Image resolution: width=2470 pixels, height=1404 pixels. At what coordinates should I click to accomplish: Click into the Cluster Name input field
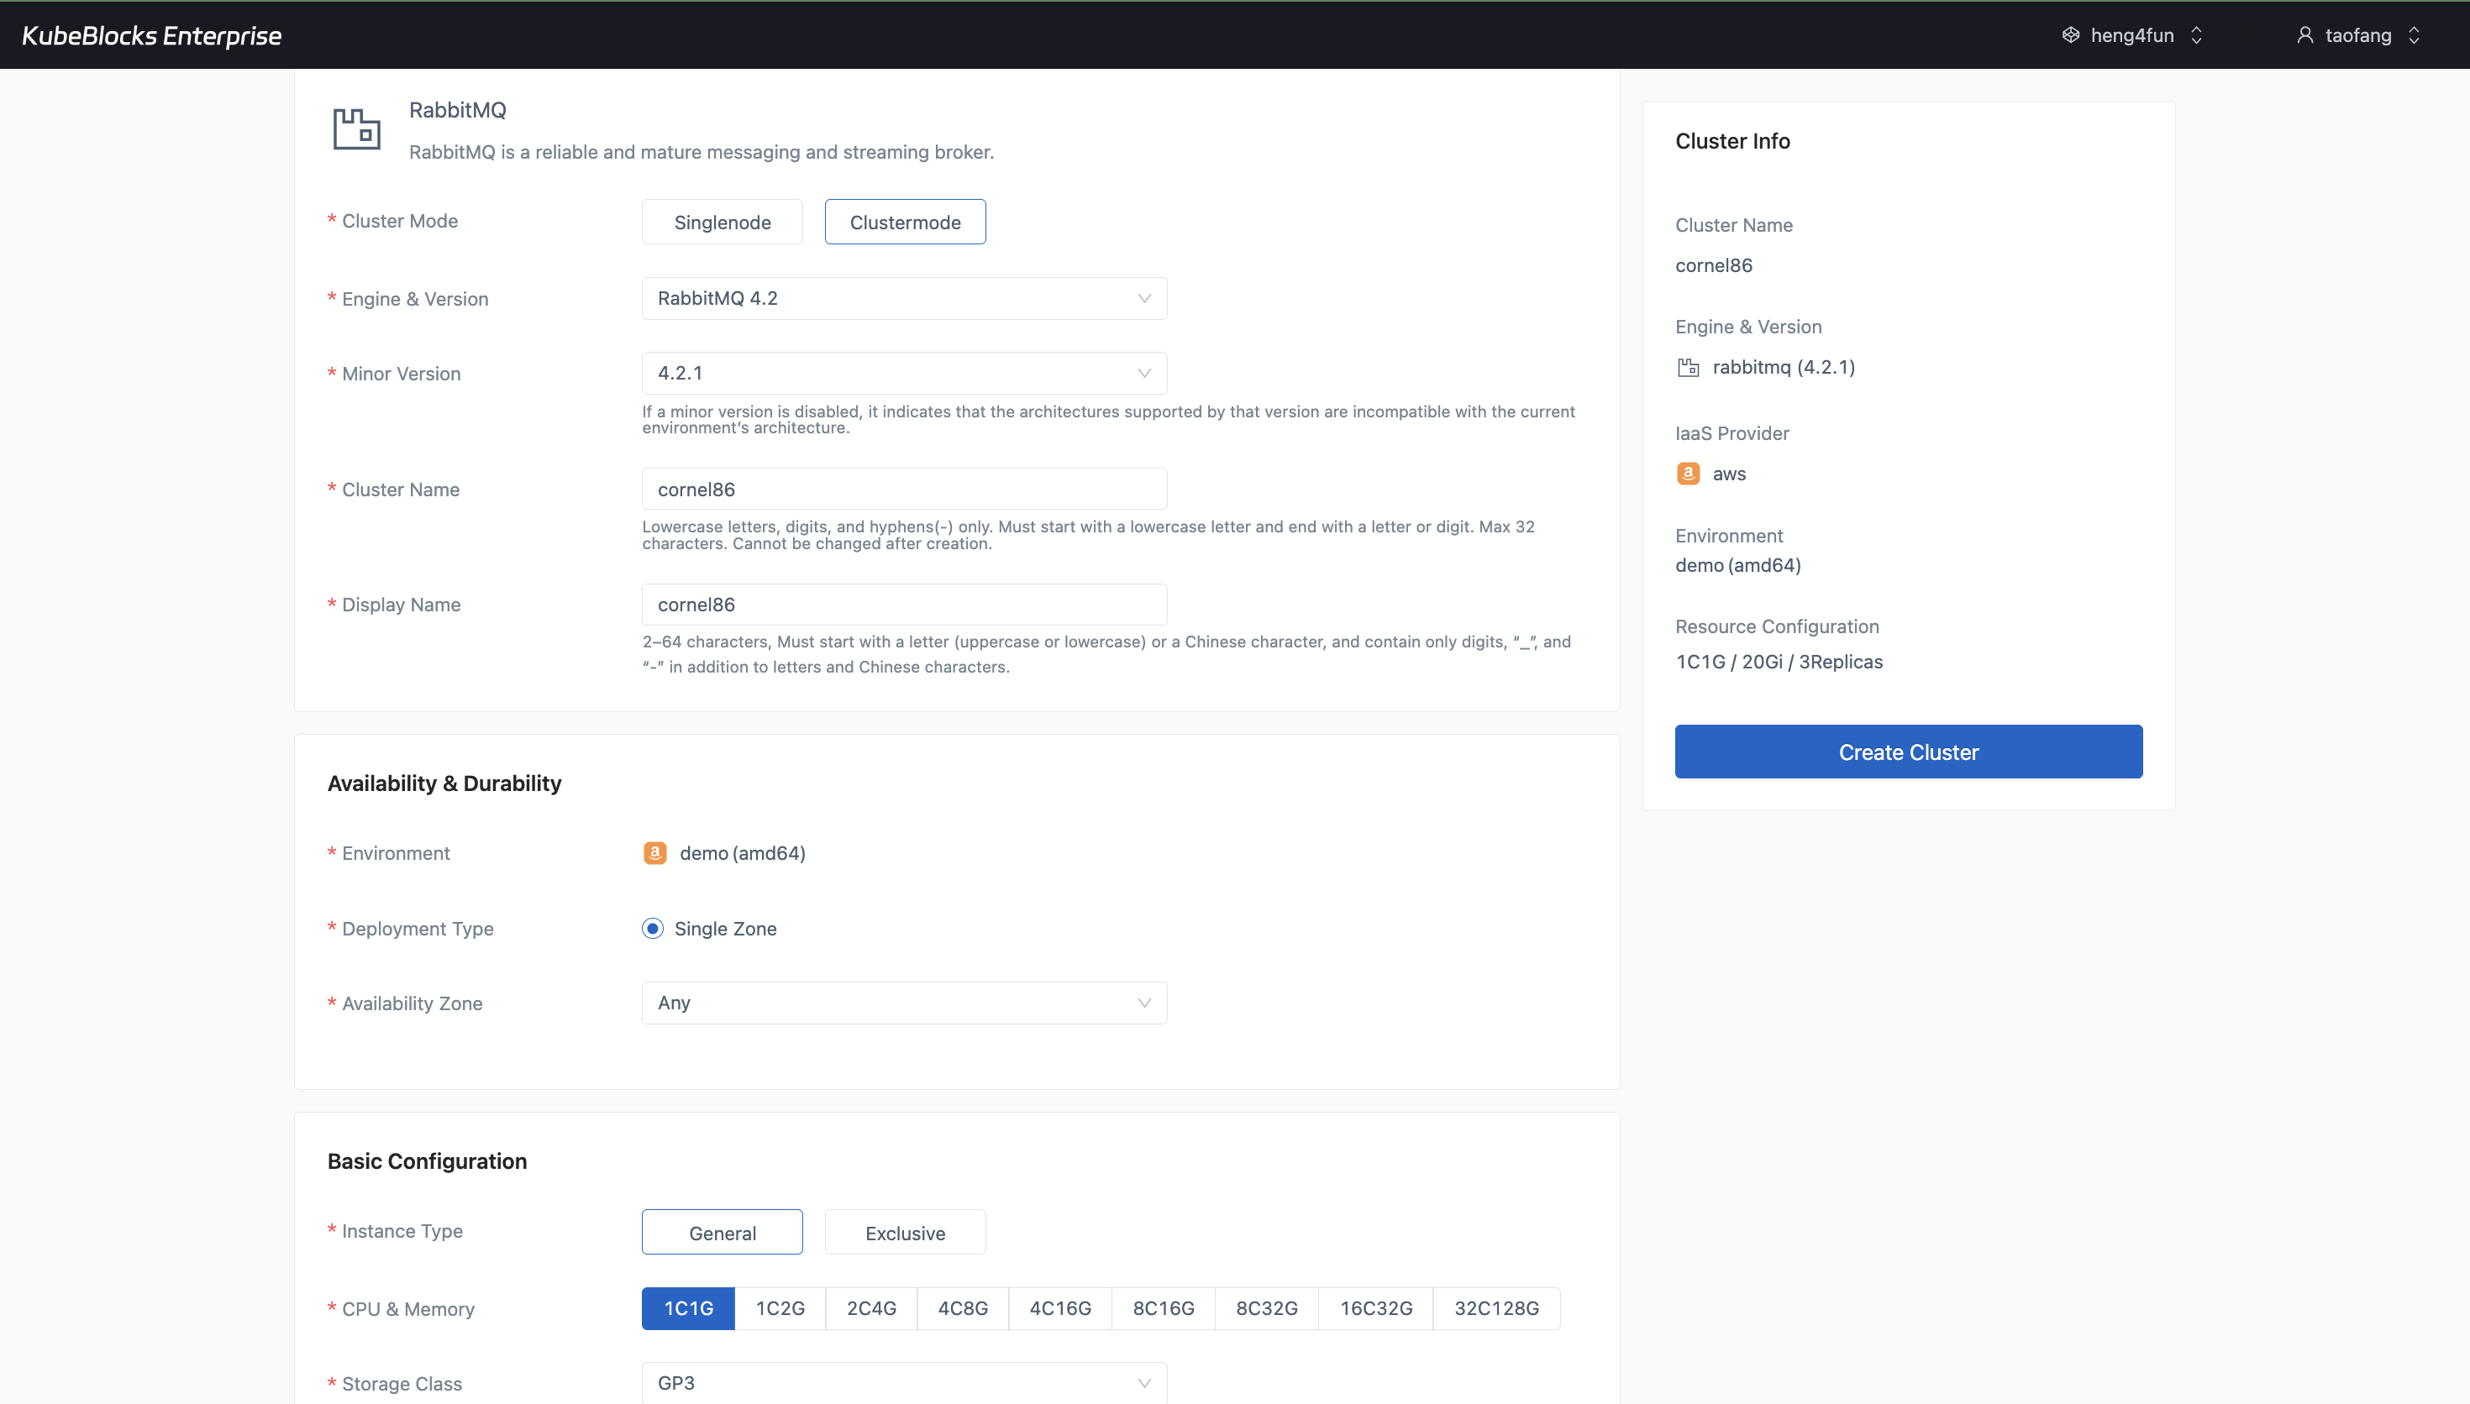coord(905,489)
